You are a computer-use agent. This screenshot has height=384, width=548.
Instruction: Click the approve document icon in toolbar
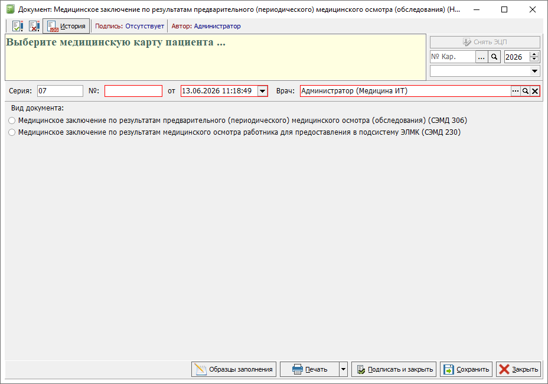[x=18, y=26]
